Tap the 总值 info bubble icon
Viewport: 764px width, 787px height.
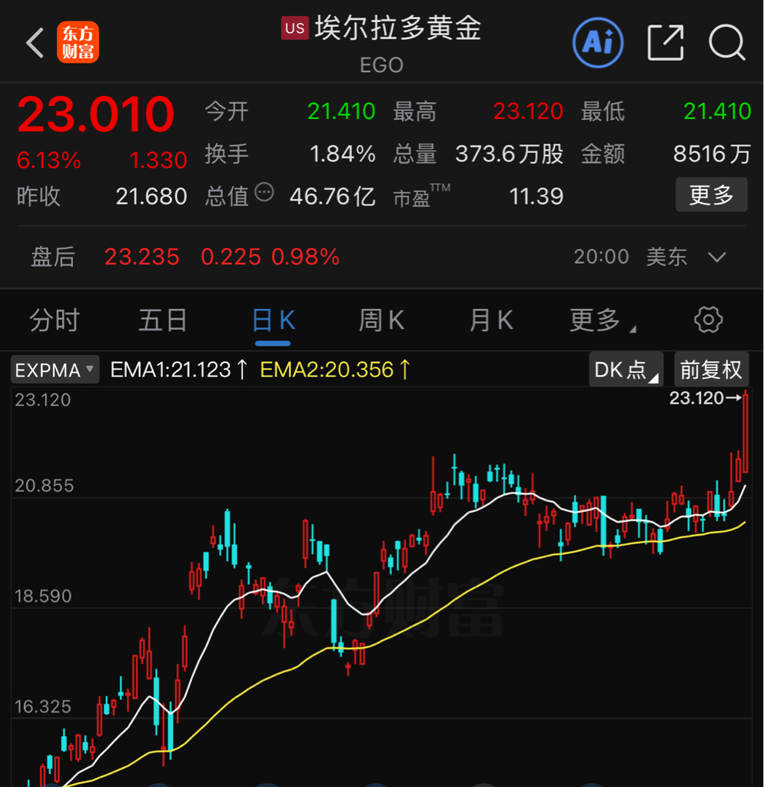point(264,192)
